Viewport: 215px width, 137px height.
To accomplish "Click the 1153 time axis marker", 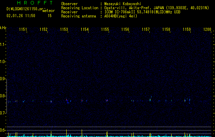I will [64, 29].
